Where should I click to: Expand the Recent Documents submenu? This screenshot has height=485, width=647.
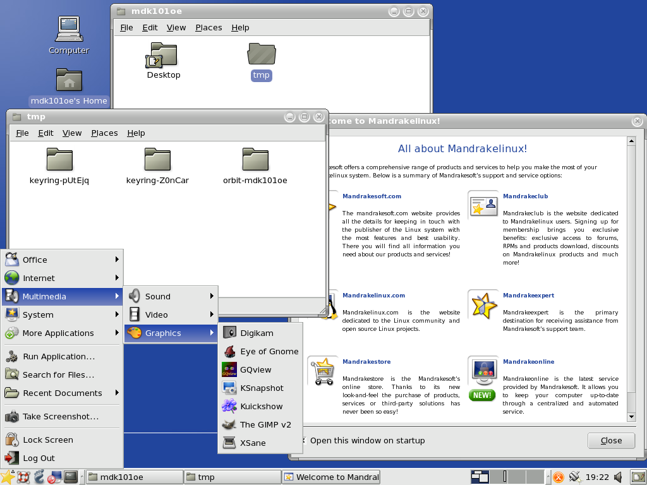(x=63, y=393)
